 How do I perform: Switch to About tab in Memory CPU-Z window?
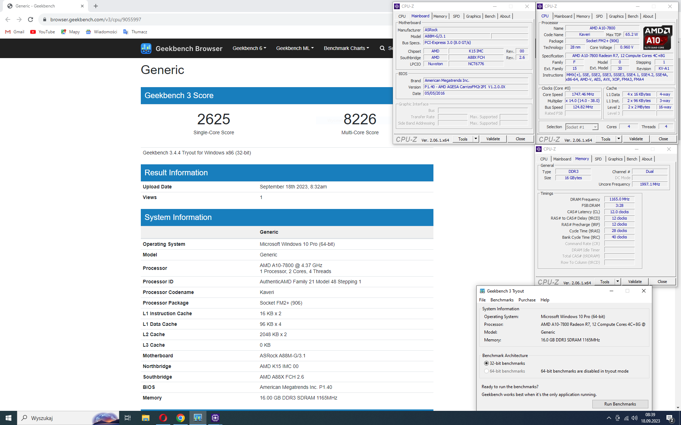click(x=647, y=159)
